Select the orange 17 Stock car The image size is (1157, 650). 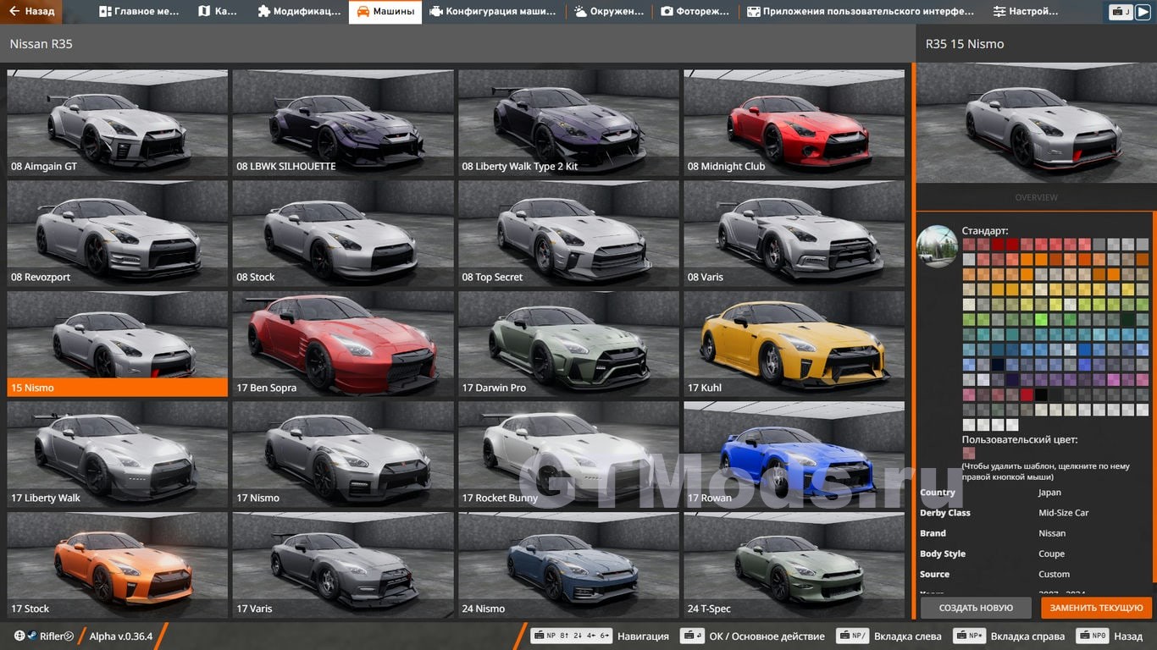(x=118, y=565)
